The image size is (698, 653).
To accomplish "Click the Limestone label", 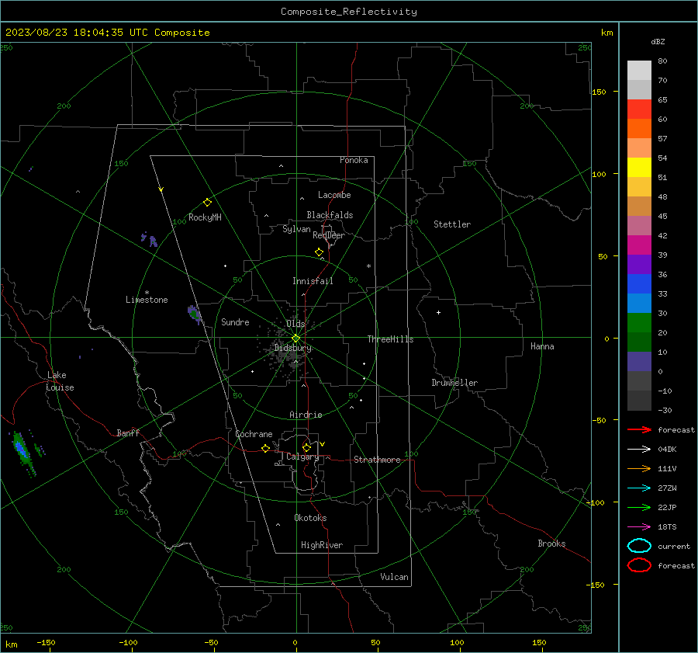I will (147, 300).
